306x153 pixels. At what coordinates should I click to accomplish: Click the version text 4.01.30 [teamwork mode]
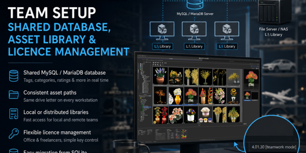274,147
